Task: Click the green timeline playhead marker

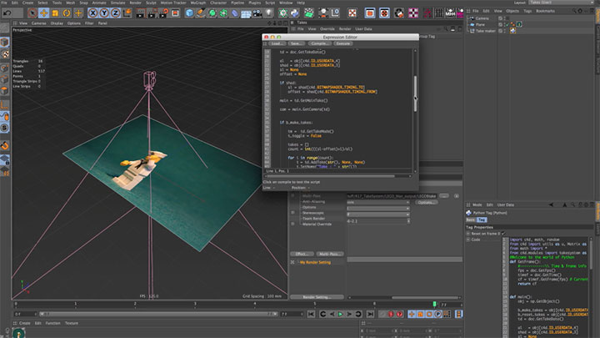Action: click(434, 305)
